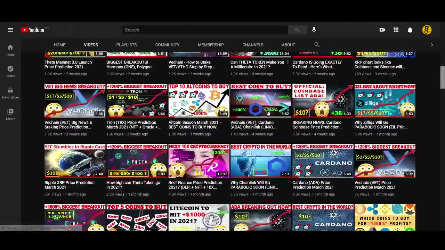445x250 pixels.
Task: Open Vechain How to Stake VET/VTHO title
Action: [192, 65]
